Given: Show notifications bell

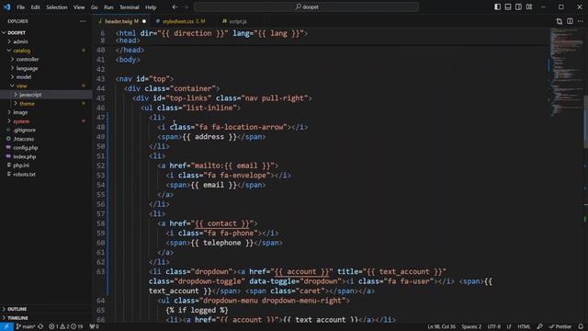Looking at the screenshot, I should tap(581, 326).
